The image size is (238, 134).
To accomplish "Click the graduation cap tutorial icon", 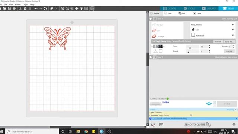I will coord(161,124).
